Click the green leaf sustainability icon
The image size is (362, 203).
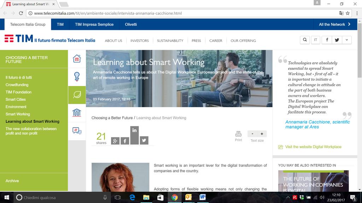pos(77,94)
